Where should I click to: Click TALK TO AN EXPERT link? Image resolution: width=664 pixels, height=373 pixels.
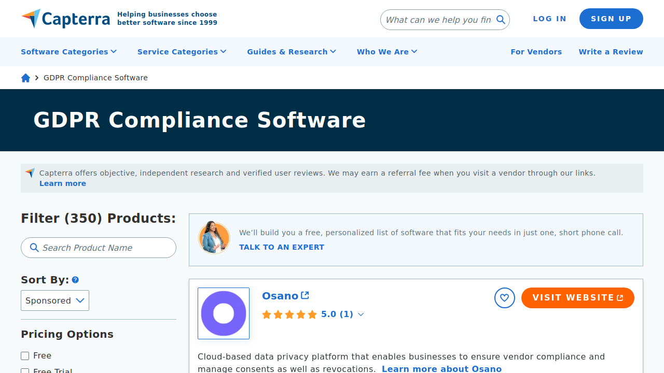point(282,247)
